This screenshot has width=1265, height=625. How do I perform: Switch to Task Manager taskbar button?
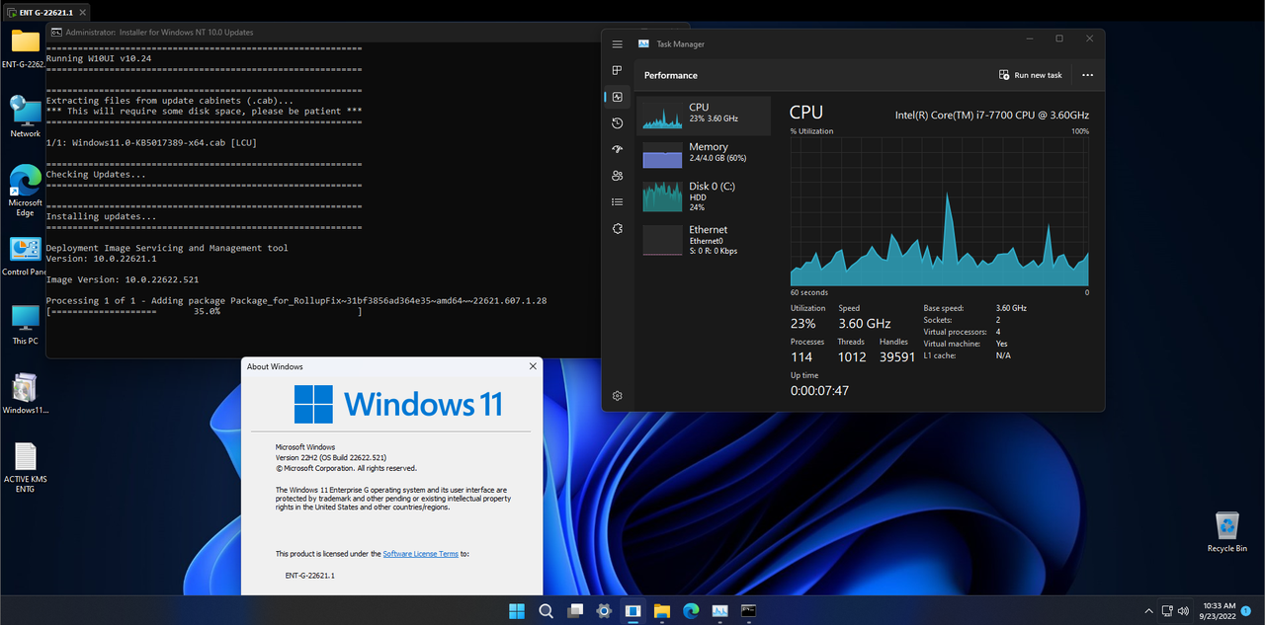(x=720, y=610)
